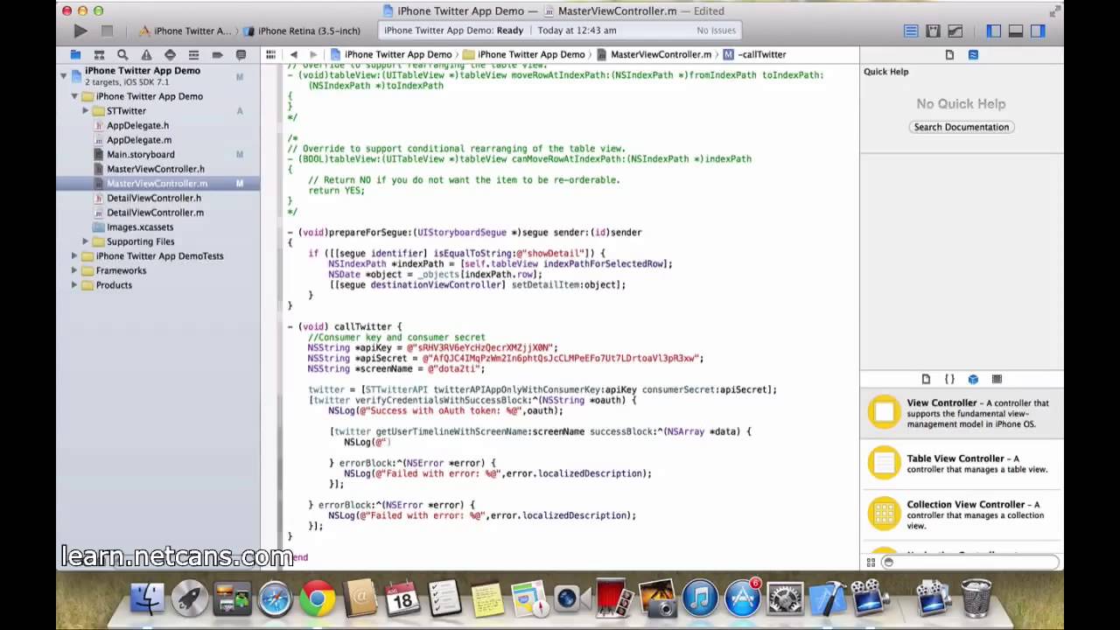Click the Search Documentation button
This screenshot has height=630, width=1120.
click(x=962, y=127)
